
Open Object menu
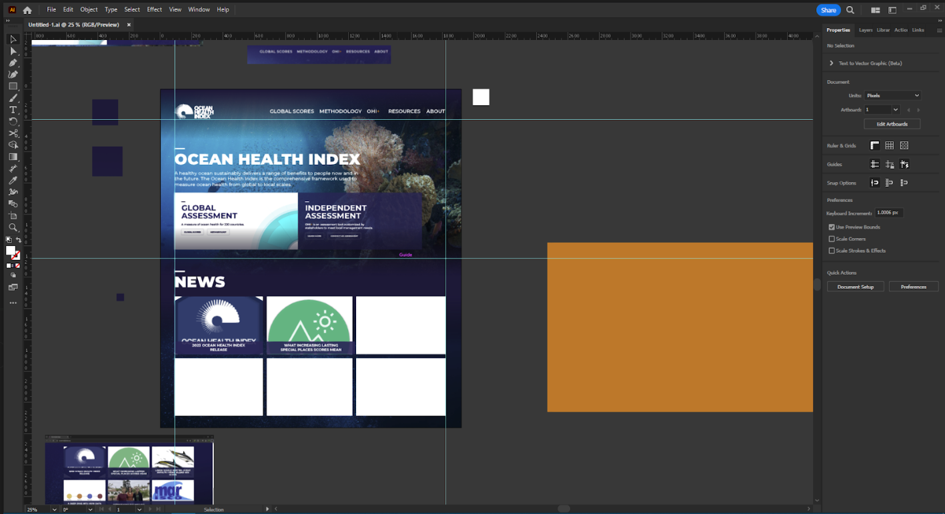pyautogui.click(x=89, y=10)
